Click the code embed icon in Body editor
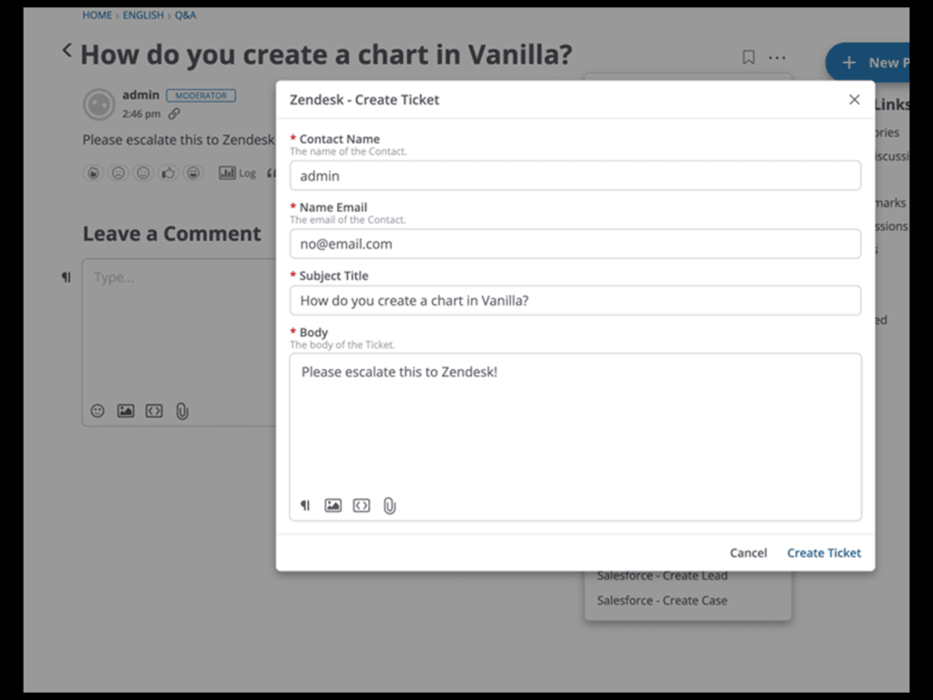 click(x=362, y=506)
